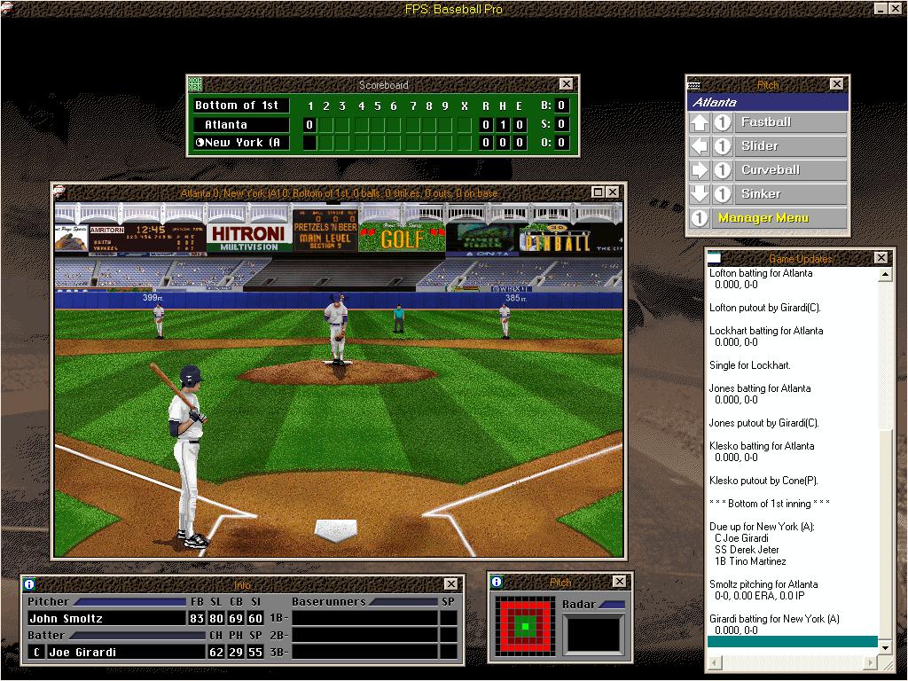908x681 pixels.
Task: Click the SI rating value 60
Action: click(x=255, y=618)
